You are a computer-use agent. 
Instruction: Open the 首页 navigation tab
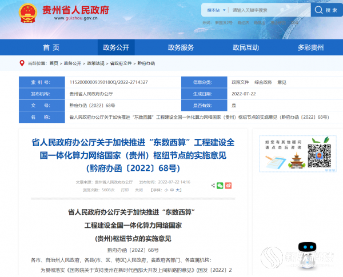coord(51,47)
